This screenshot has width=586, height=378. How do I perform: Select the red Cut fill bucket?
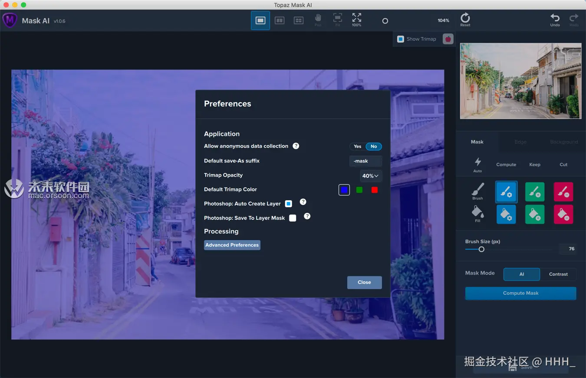(x=563, y=215)
